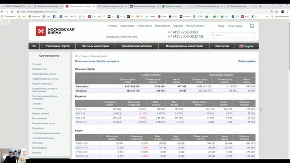This screenshot has width=290, height=163.
Task: Close the active Срочный рынок tab
Action: [94, 6]
